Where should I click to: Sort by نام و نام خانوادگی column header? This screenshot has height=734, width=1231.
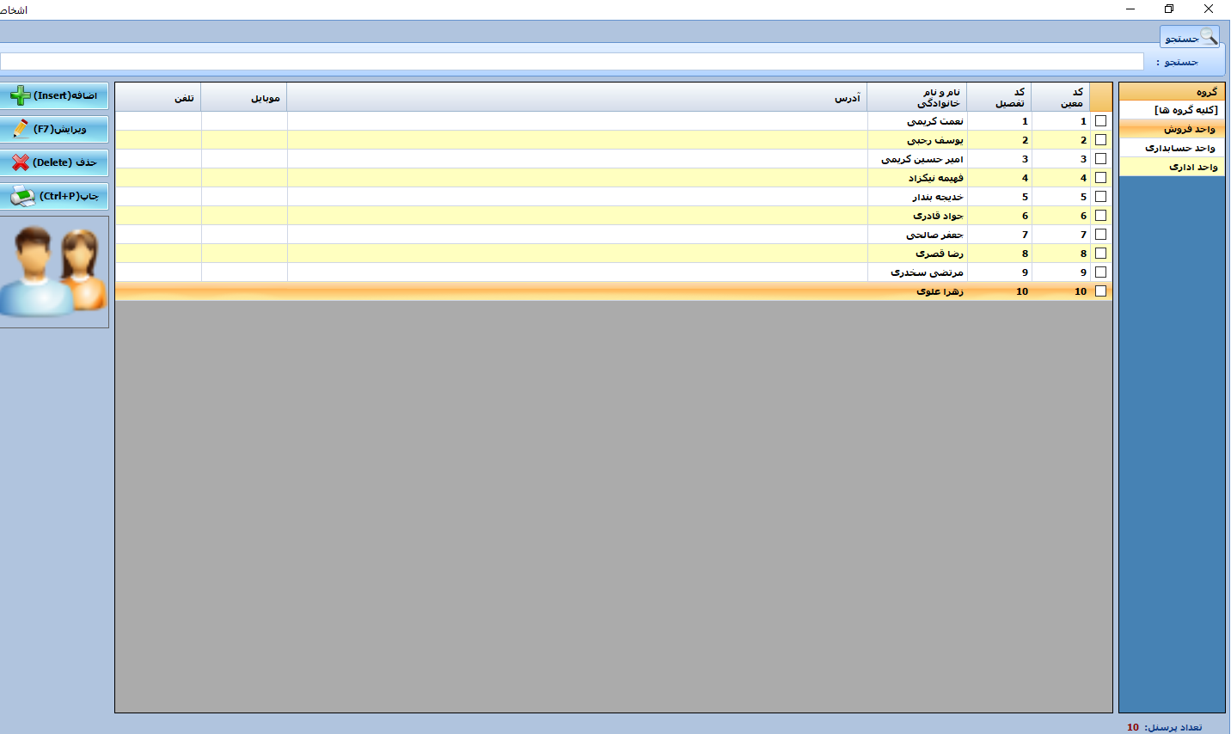point(938,97)
